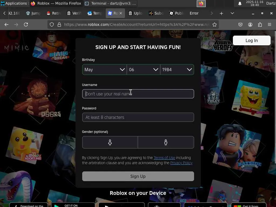Select male gender icon button
The height and width of the screenshot is (207, 276).
166,142
